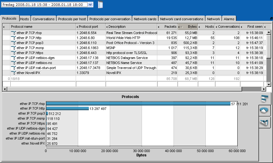The width and height of the screenshot is (273, 163).
Task: Click protocol icon for ether.IP.TCP.https row
Action: [x=13, y=53]
